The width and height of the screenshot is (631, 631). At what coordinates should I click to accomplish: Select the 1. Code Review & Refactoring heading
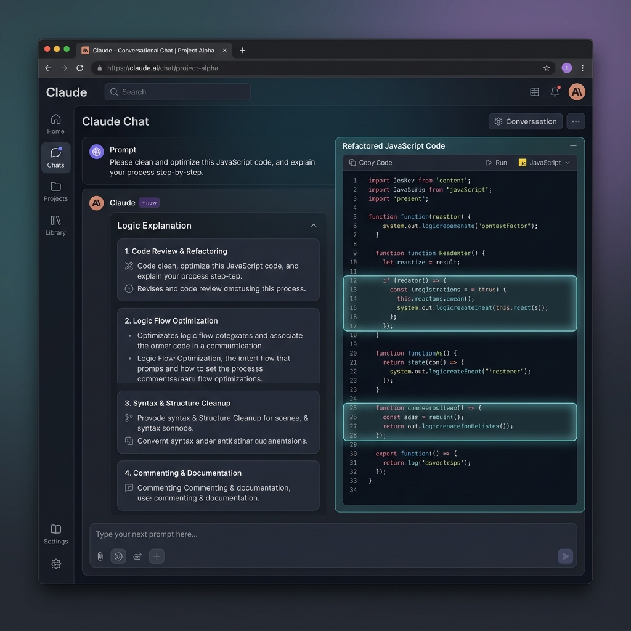(x=176, y=251)
